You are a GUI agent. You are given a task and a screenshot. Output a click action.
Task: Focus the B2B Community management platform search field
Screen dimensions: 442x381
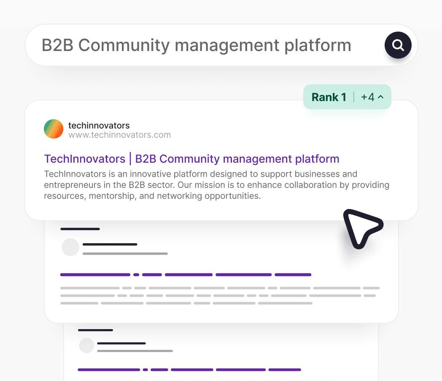pos(196,45)
